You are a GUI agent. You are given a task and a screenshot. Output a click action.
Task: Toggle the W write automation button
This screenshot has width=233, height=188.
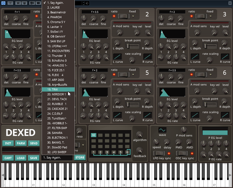coord(24,3)
